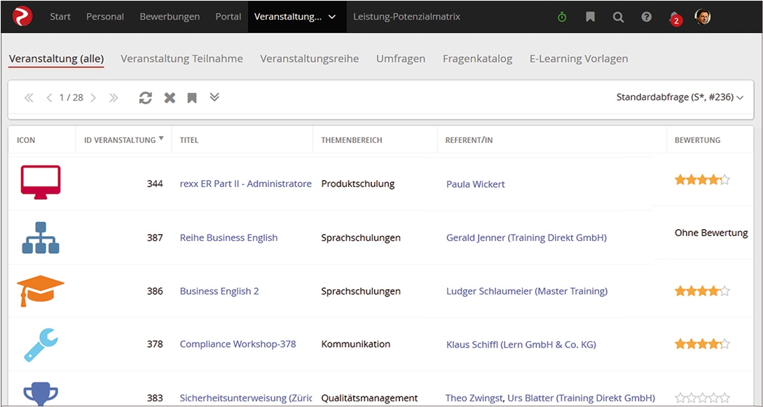763x407 pixels.
Task: Click the green timer icon in top bar
Action: (562, 17)
